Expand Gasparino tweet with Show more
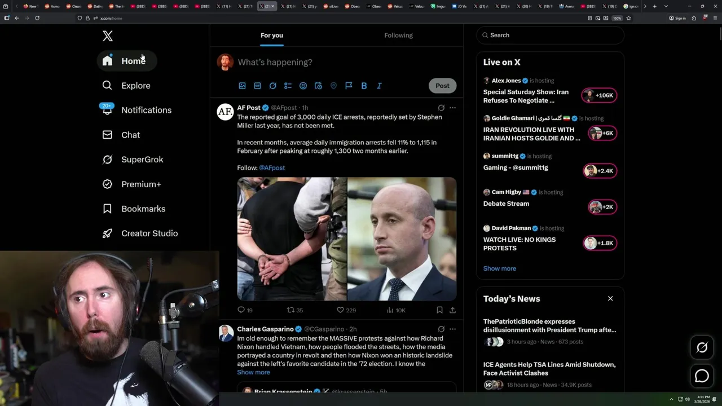The height and width of the screenshot is (406, 722). pyautogui.click(x=253, y=372)
